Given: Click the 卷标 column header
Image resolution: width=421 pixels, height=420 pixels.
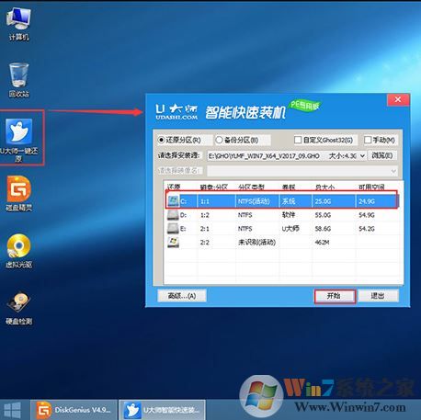Looking at the screenshot, I should point(289,187).
